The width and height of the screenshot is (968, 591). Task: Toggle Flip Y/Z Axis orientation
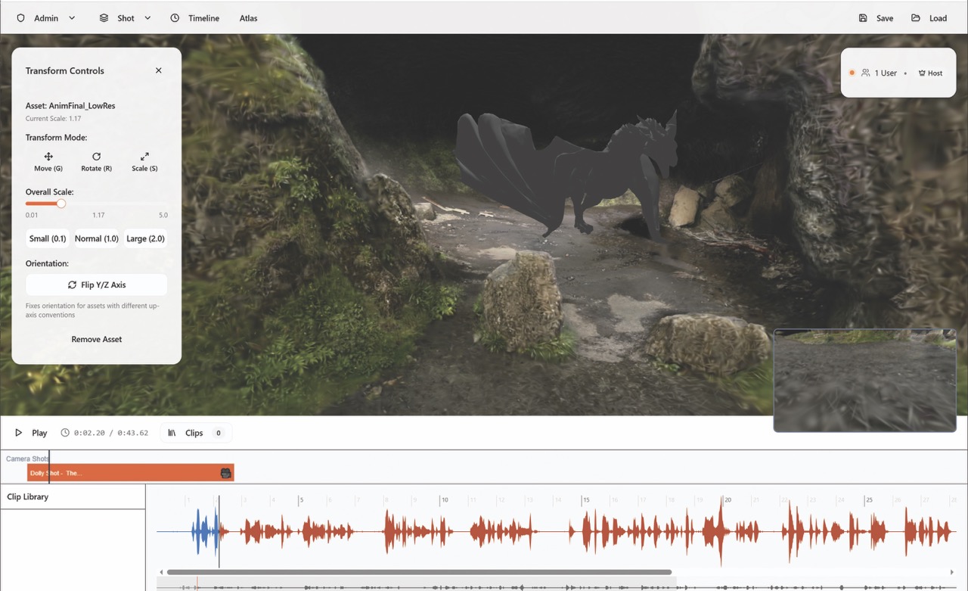pos(96,285)
